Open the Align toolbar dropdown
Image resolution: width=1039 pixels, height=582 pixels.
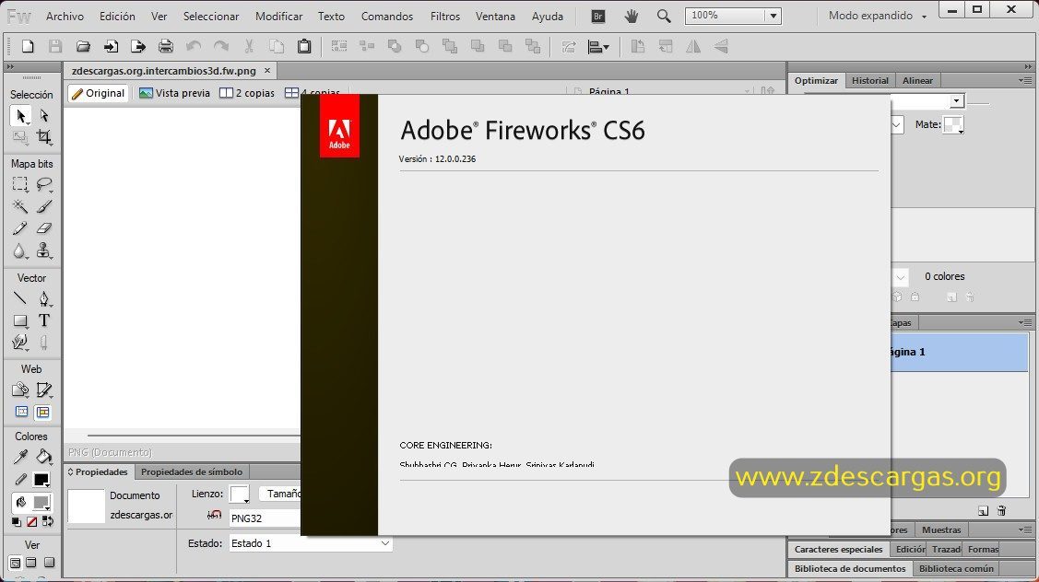click(598, 46)
